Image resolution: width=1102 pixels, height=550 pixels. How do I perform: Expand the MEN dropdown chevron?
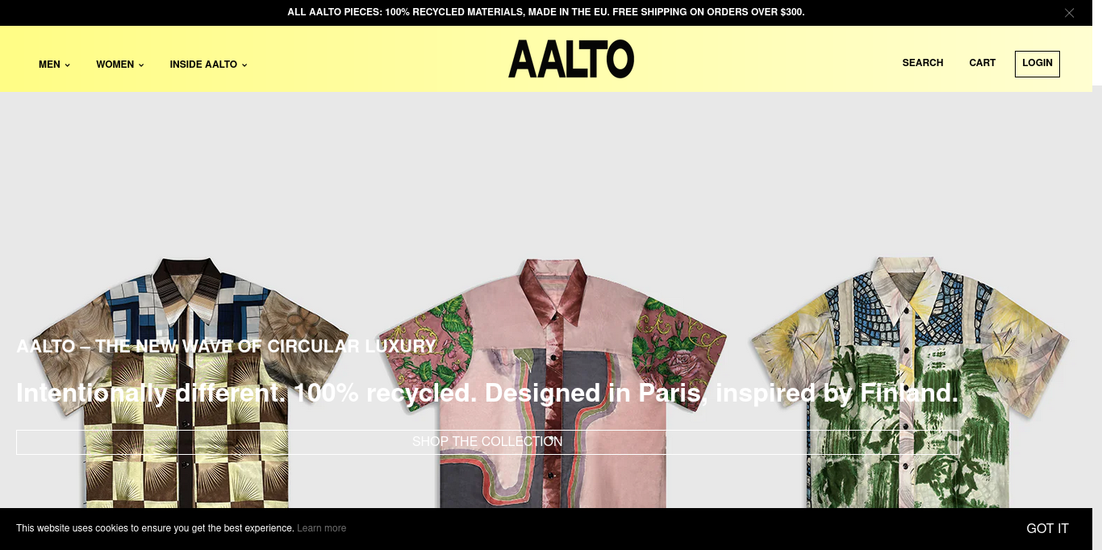[x=68, y=65]
